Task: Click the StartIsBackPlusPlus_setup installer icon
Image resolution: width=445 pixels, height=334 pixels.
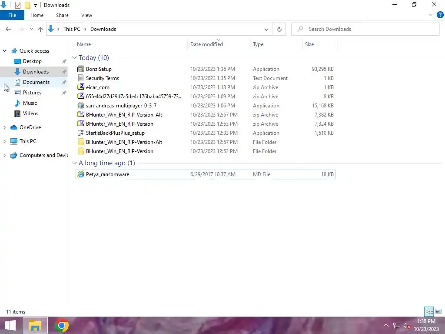Action: click(81, 133)
